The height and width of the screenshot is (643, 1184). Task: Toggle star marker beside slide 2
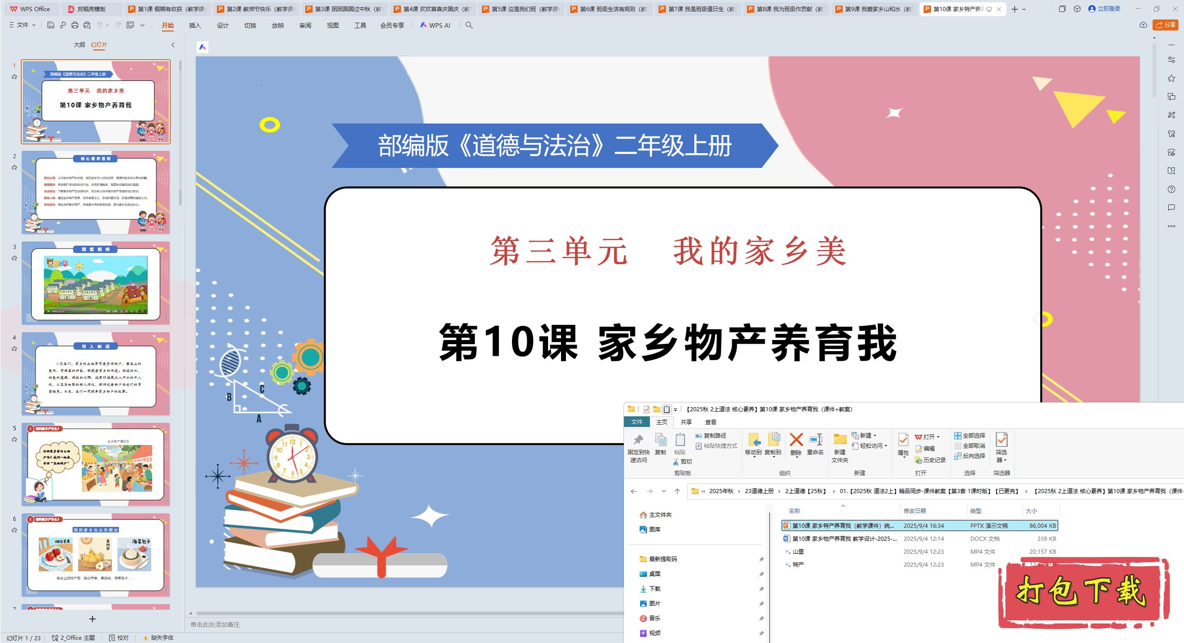pos(14,167)
